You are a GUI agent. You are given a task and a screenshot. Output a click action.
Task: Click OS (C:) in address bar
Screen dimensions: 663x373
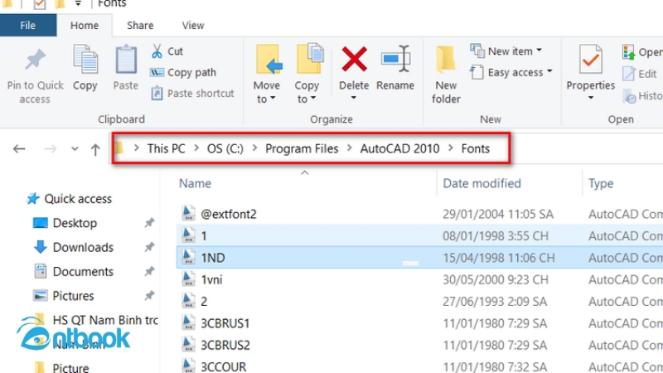225,149
